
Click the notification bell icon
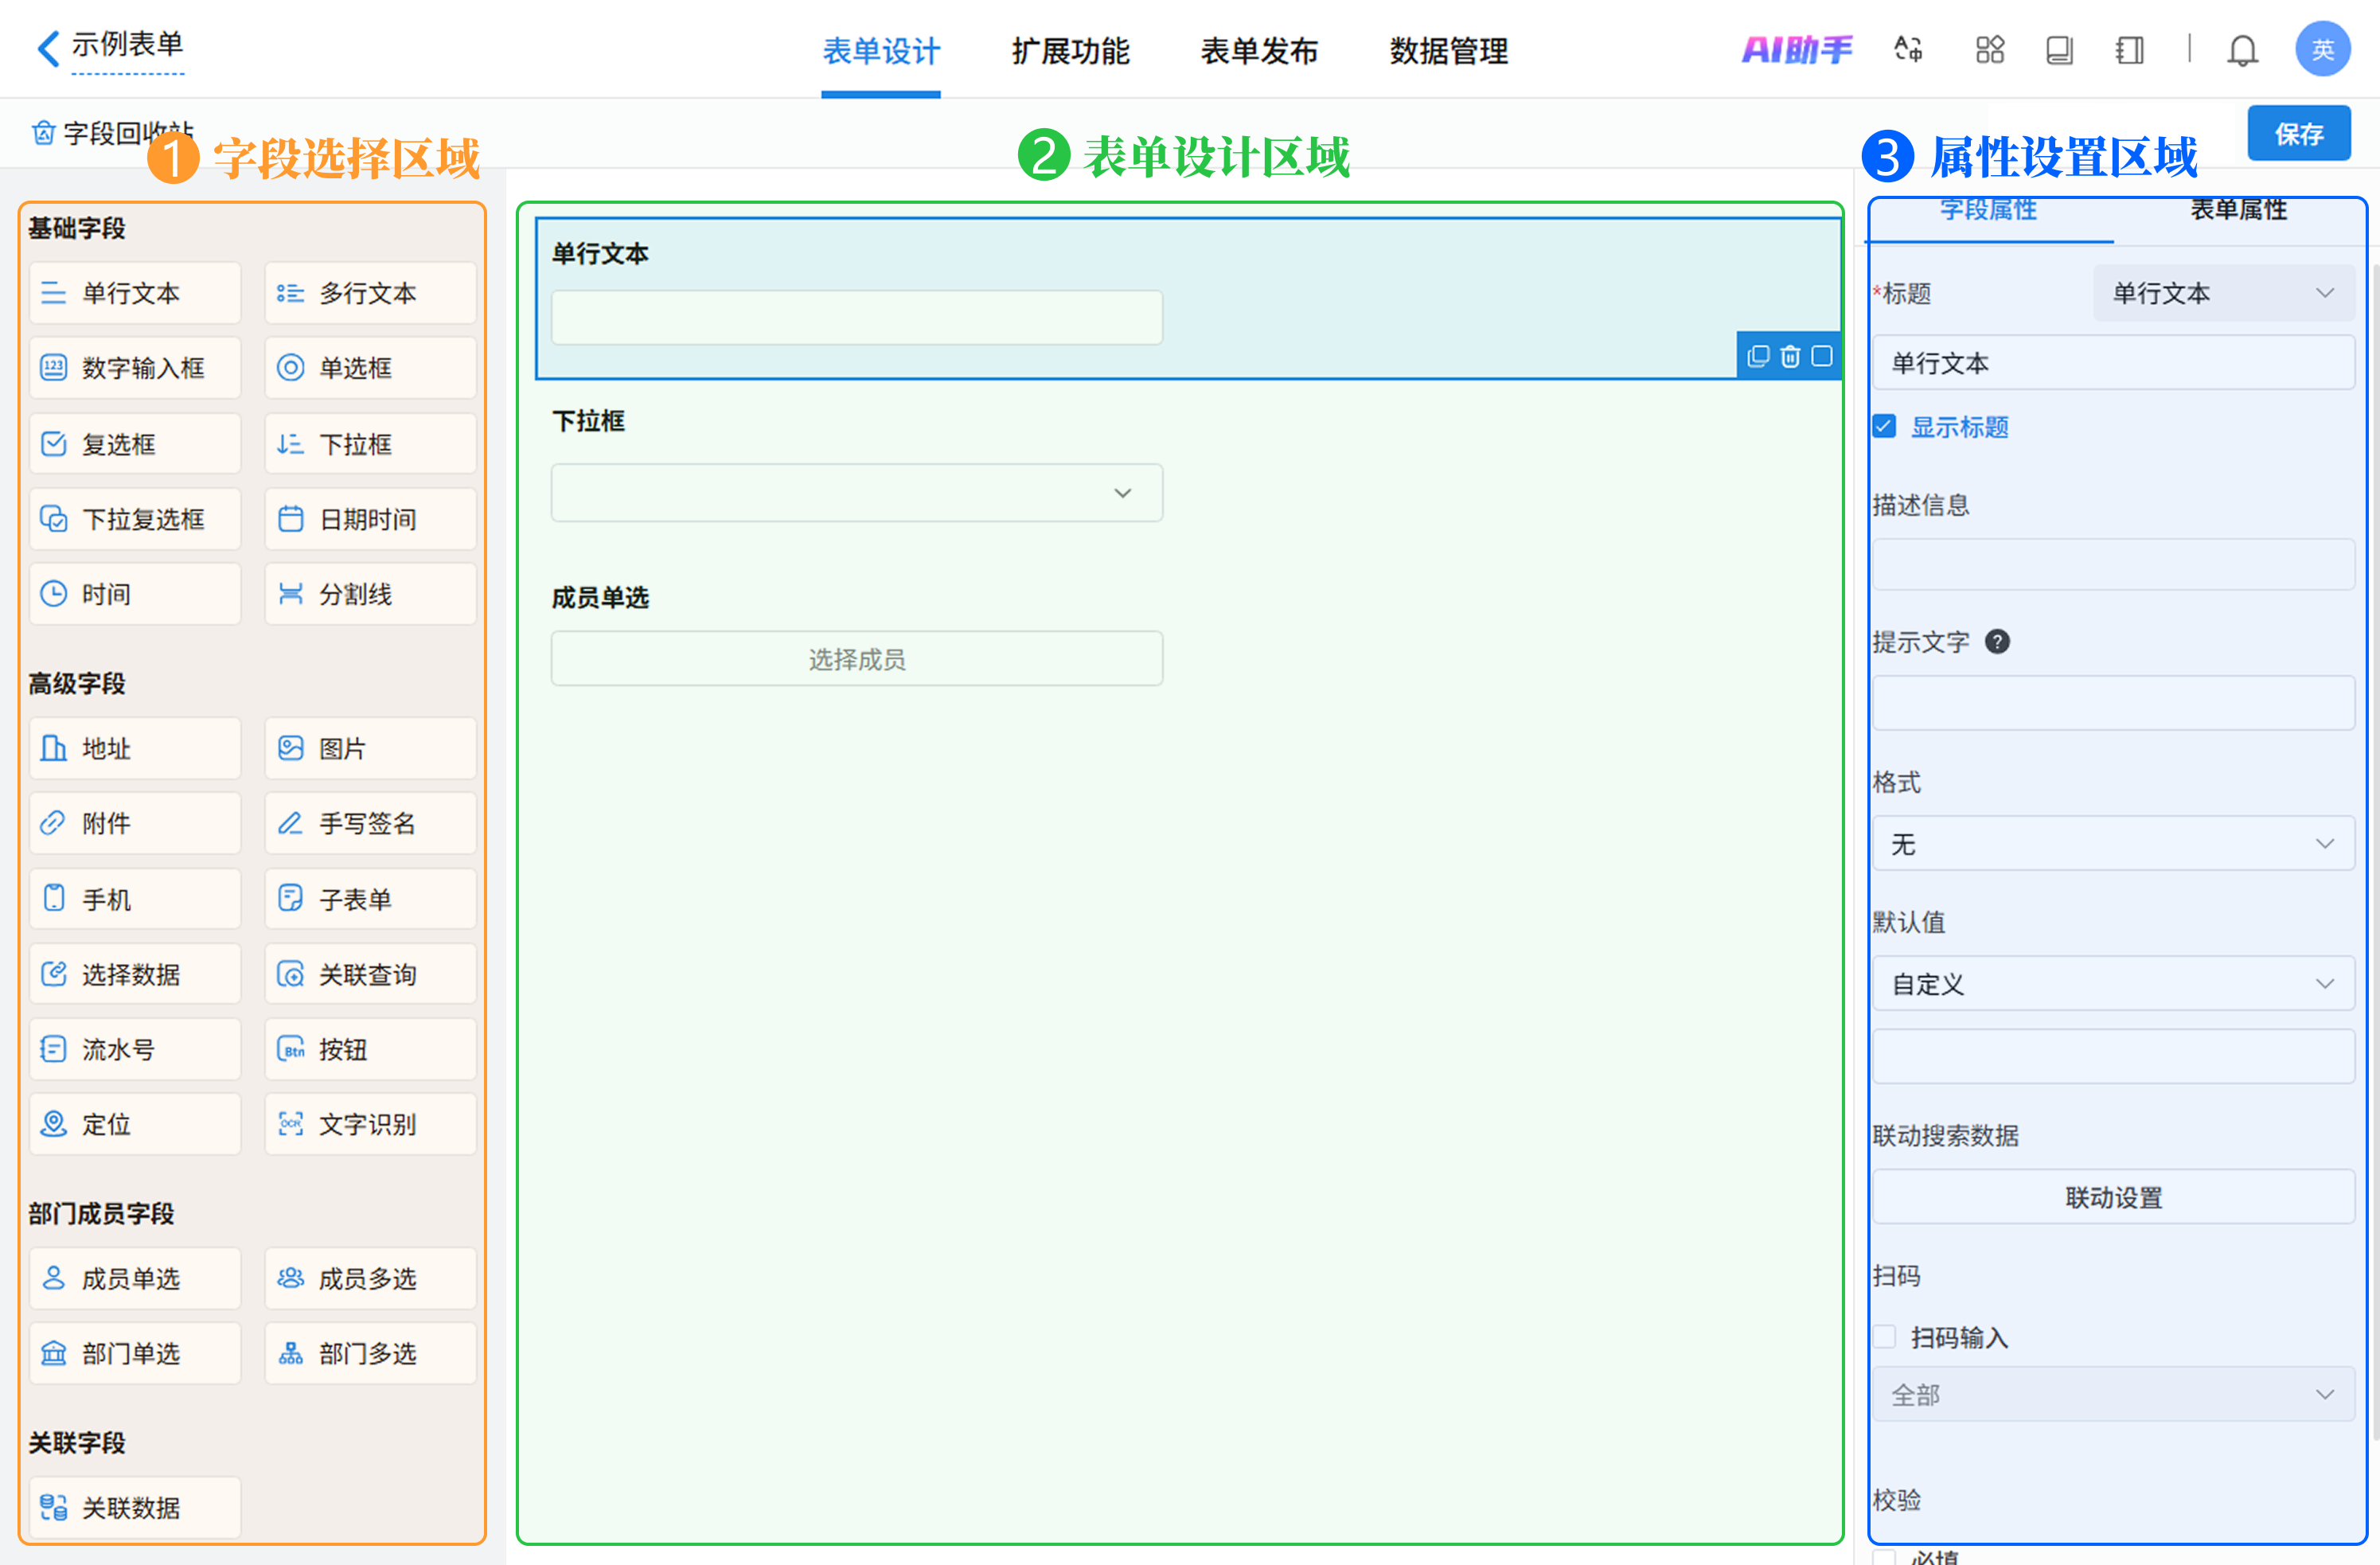click(2242, 50)
